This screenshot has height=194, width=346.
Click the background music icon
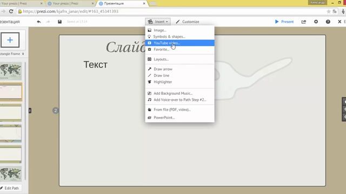click(x=149, y=93)
